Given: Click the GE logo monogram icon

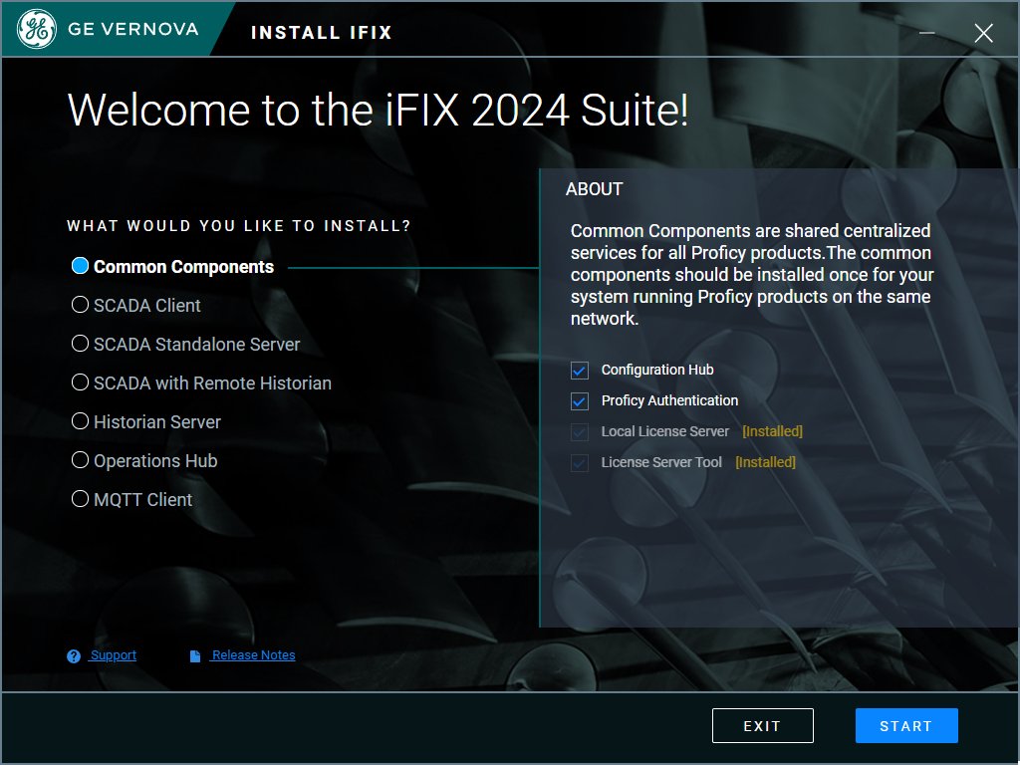Looking at the screenshot, I should (37, 29).
